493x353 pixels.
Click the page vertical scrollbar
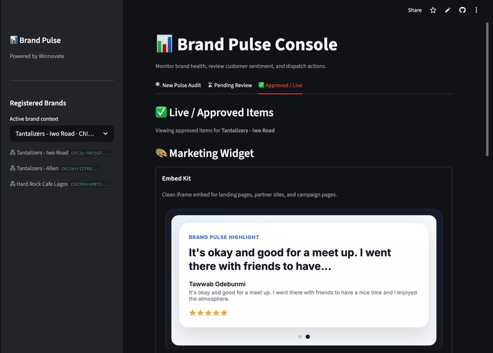(487, 89)
